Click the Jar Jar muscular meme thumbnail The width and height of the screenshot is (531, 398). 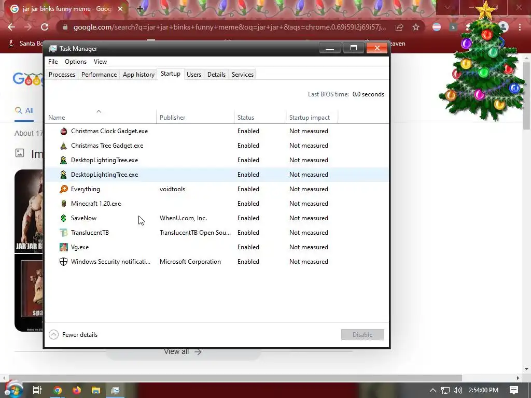(29, 211)
